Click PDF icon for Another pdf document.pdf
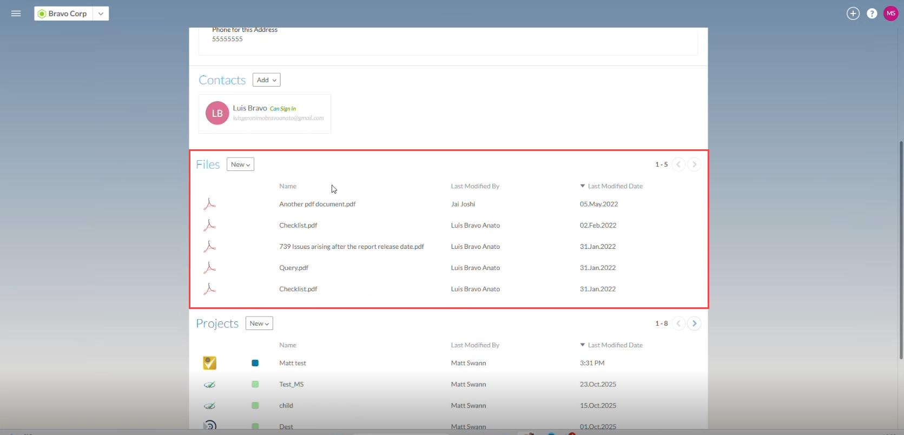 [209, 204]
